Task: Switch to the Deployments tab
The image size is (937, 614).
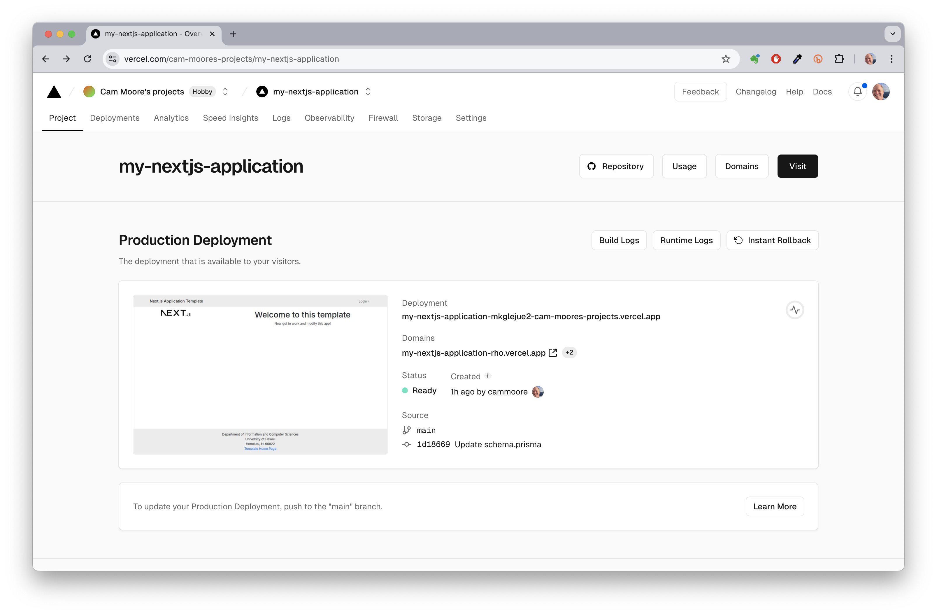Action: 115,118
